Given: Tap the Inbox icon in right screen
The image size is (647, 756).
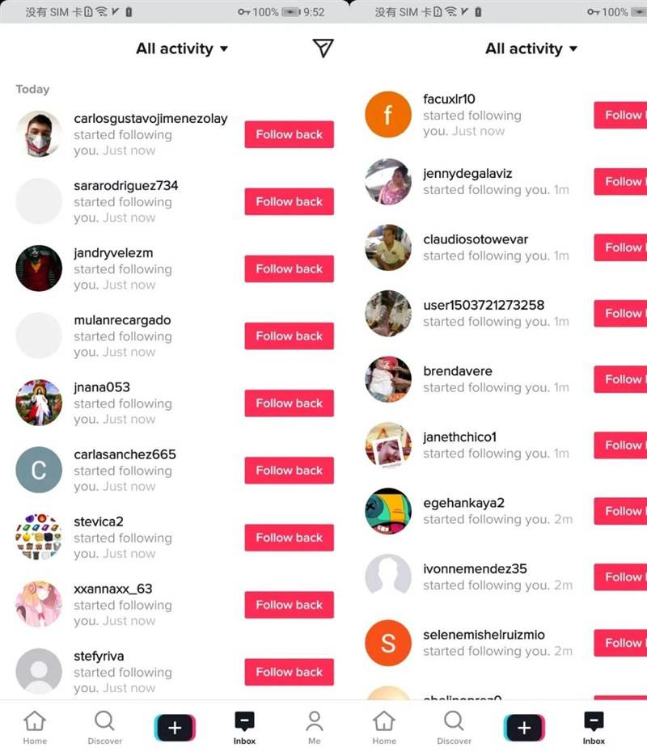Looking at the screenshot, I should point(594,720).
